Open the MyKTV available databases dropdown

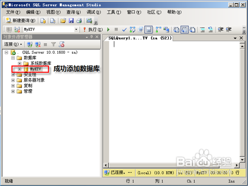point(76,29)
